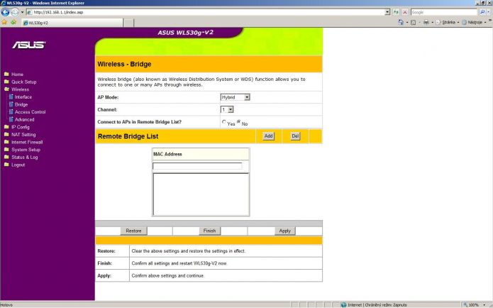This screenshot has height=308, width=493.
Task: Click the folder icon beside Quick Setup
Action: 6,82
